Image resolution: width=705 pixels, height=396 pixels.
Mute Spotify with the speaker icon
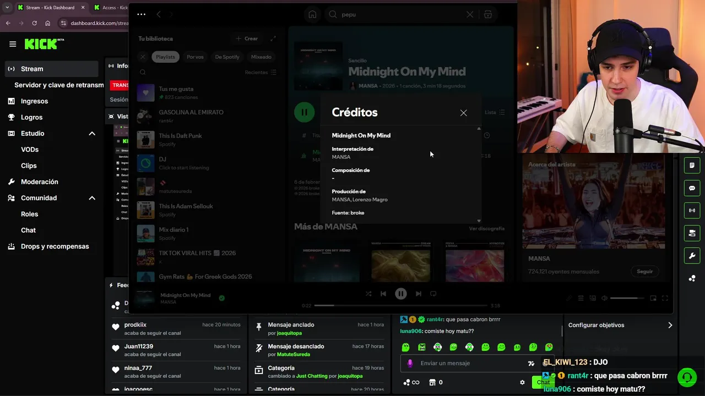pos(604,298)
